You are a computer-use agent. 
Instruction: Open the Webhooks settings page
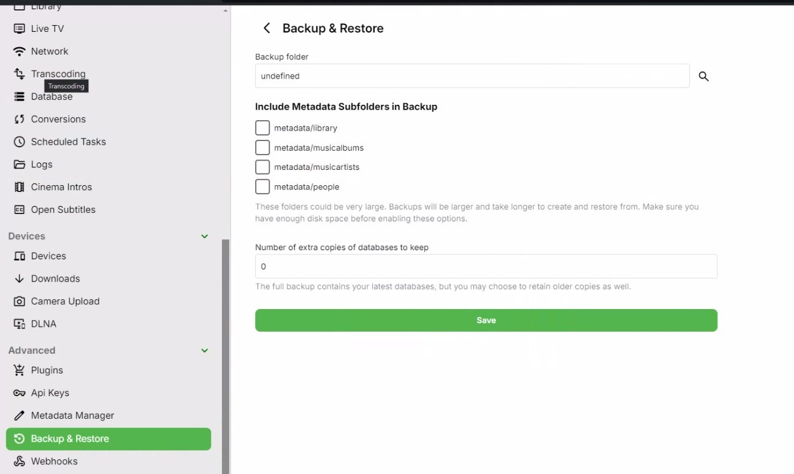pyautogui.click(x=54, y=461)
